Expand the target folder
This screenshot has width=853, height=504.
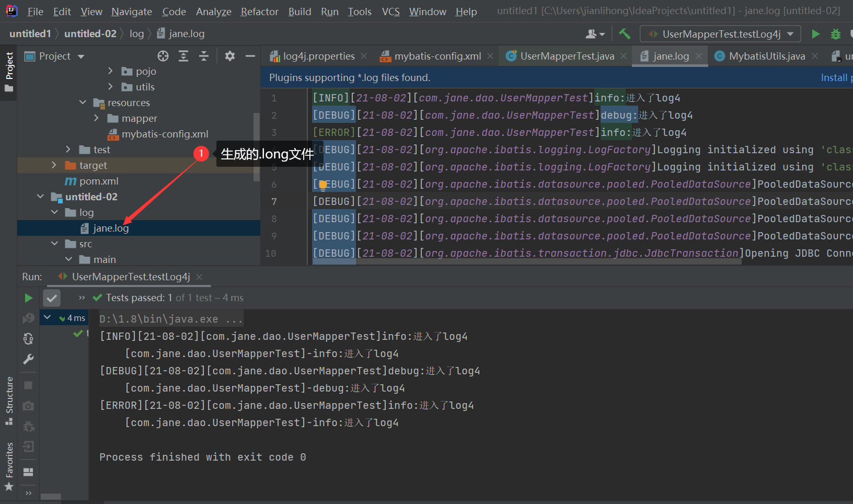pyautogui.click(x=54, y=165)
